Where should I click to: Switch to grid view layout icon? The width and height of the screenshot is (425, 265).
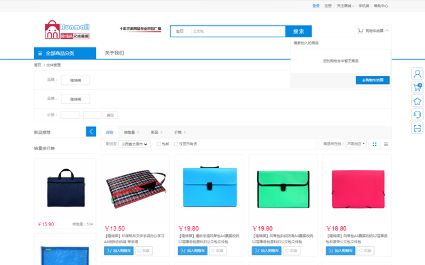[x=374, y=144]
